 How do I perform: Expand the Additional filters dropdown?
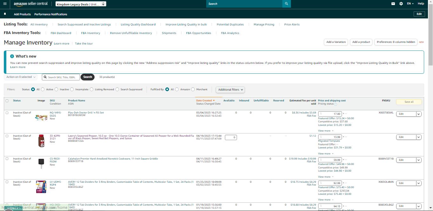pos(230,90)
